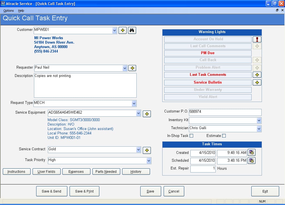Cancel the task entry

click(x=174, y=191)
